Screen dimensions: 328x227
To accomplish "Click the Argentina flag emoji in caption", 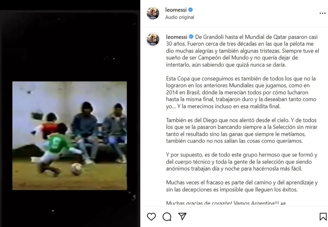I will 283,204.
